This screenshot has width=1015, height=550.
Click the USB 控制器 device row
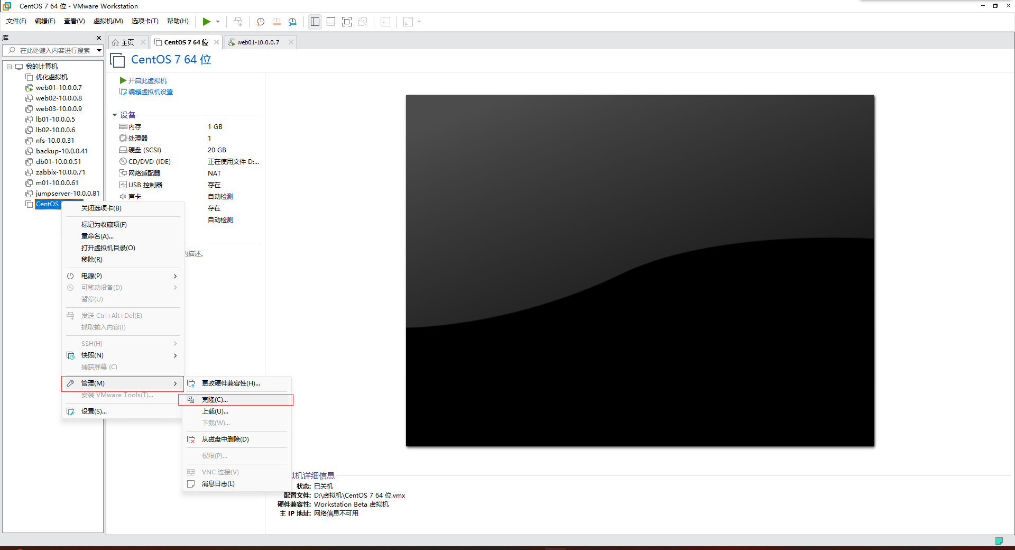189,185
